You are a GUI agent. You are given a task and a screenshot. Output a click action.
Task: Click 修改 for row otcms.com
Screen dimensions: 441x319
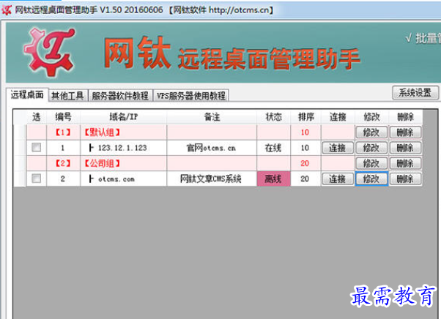(x=371, y=179)
